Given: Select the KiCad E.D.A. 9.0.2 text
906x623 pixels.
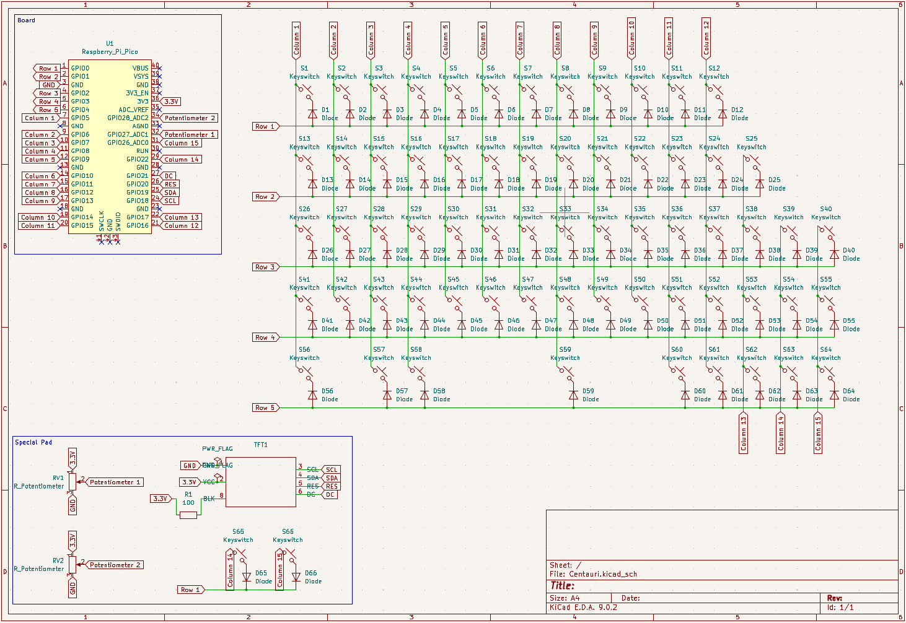Looking at the screenshot, I should tap(583, 608).
